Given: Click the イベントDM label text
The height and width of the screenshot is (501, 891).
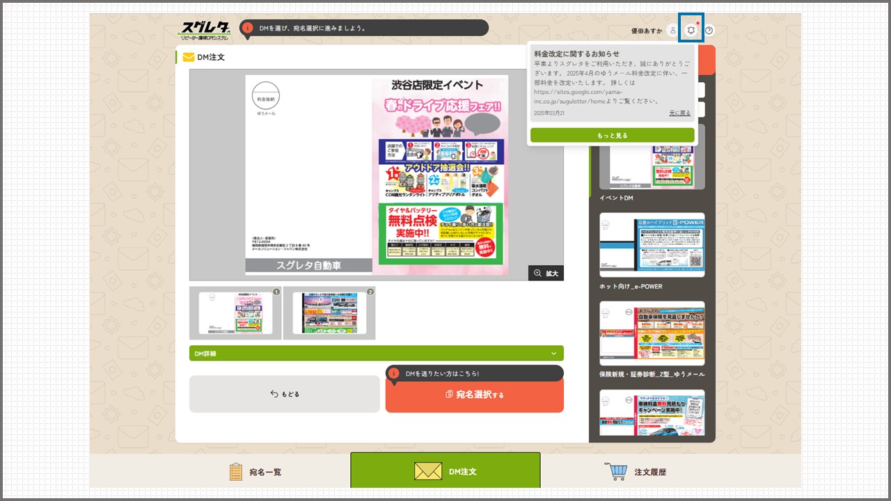Looking at the screenshot, I should (616, 198).
